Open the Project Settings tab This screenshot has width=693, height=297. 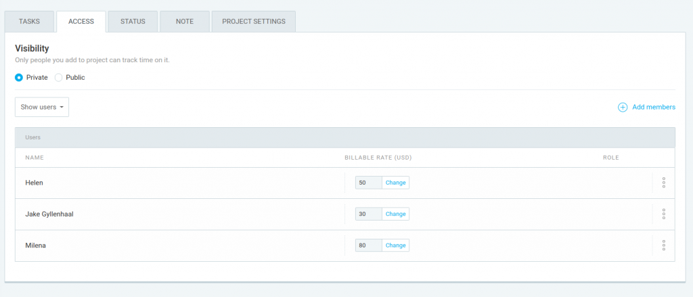254,22
